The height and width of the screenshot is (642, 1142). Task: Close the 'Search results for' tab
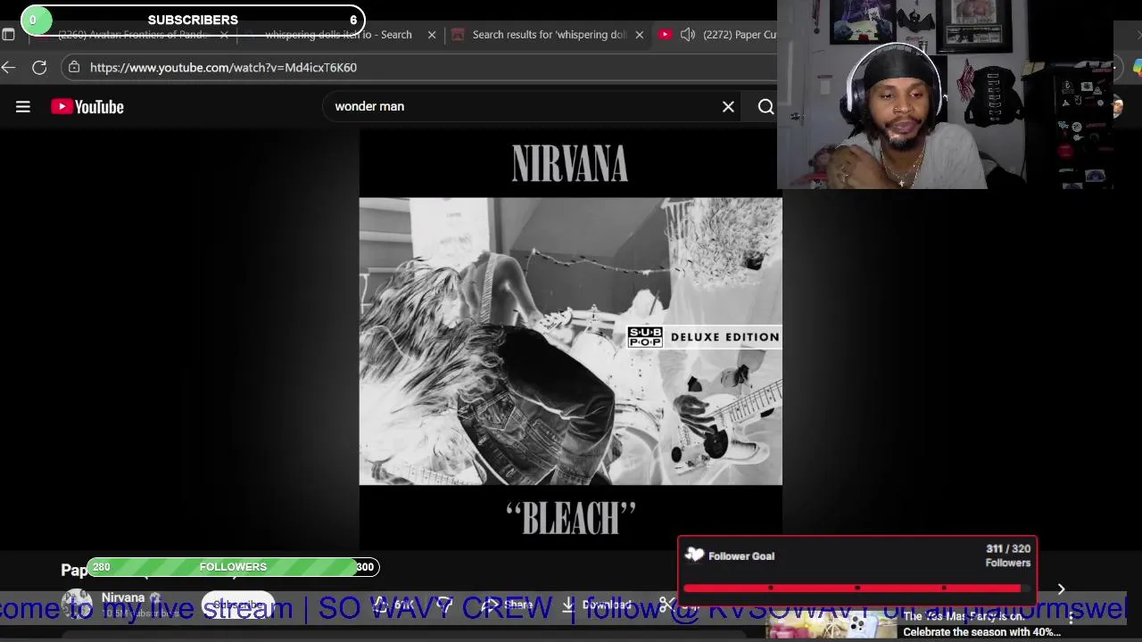click(x=639, y=35)
